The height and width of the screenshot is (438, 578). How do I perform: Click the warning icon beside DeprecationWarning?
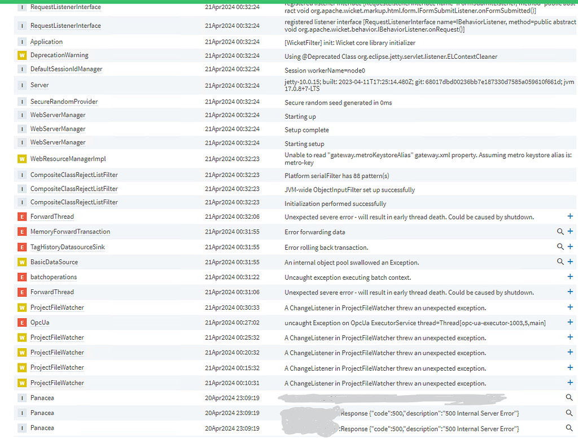21,55
